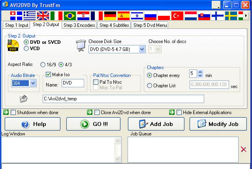252x169 pixels.
Task: Select the United Kingdom flag language
Action: coord(43,16)
